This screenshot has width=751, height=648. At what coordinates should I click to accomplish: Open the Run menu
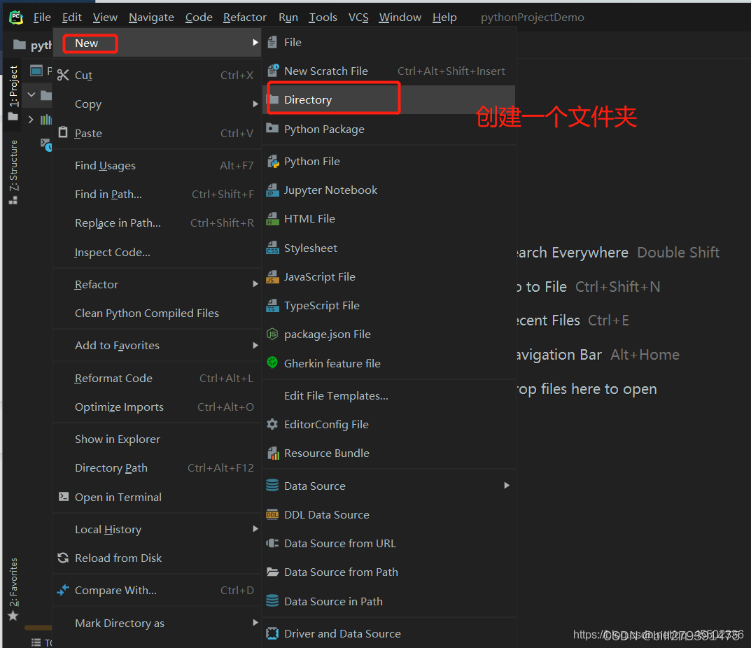[288, 17]
